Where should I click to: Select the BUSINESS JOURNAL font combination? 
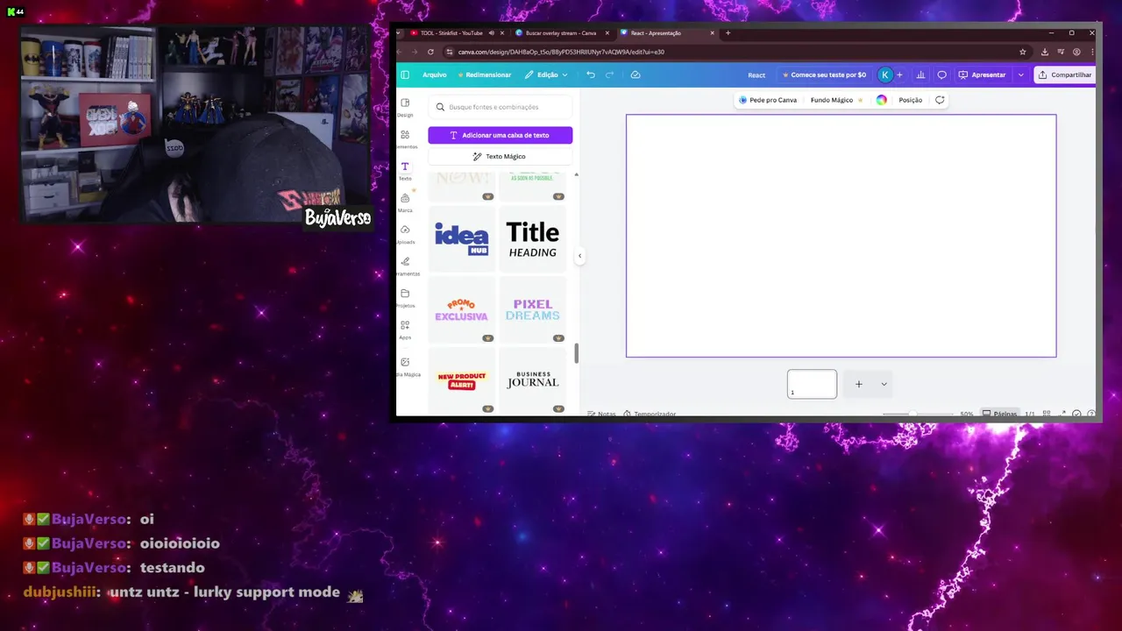coord(533,380)
